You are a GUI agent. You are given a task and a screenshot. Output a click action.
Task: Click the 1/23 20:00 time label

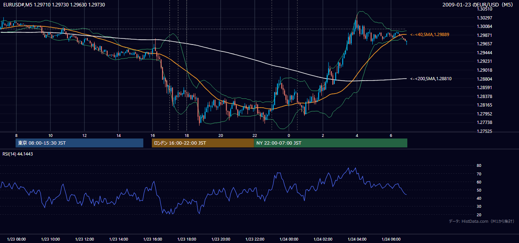221,239
